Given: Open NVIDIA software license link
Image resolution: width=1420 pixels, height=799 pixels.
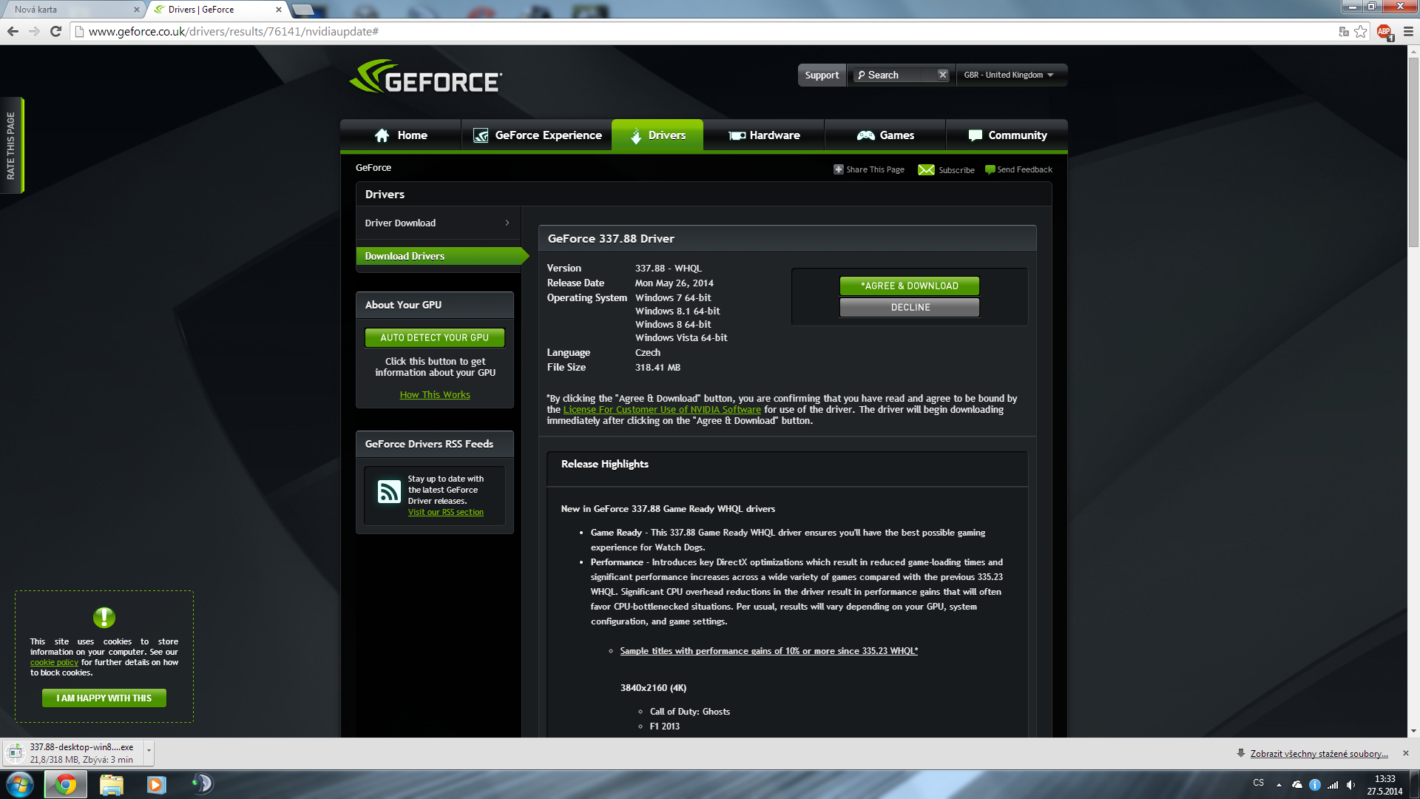Looking at the screenshot, I should [x=661, y=410].
